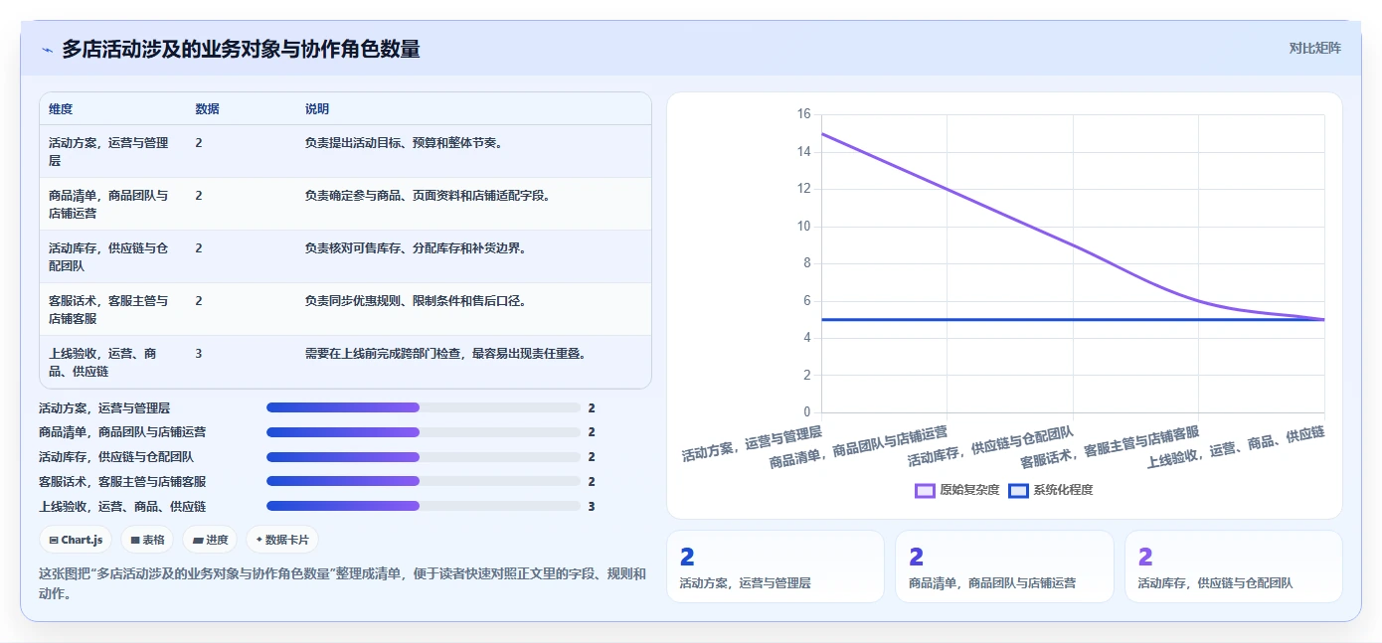Click the 数据 column header

(207, 109)
